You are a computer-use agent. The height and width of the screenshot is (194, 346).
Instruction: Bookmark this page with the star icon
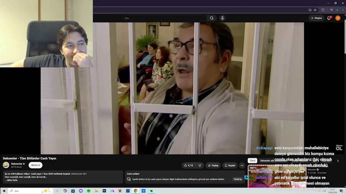pos(315,10)
